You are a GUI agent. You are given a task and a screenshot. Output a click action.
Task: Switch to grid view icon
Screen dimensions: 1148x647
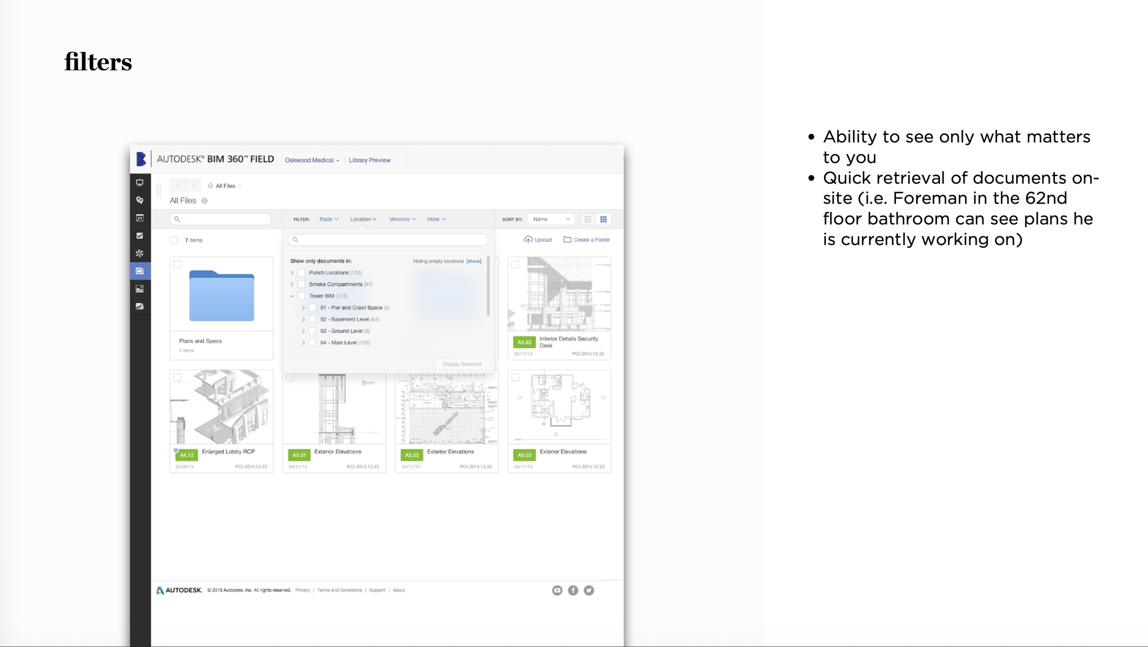603,219
